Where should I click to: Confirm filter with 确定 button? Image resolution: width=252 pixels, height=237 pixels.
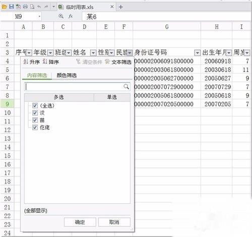click(80, 222)
